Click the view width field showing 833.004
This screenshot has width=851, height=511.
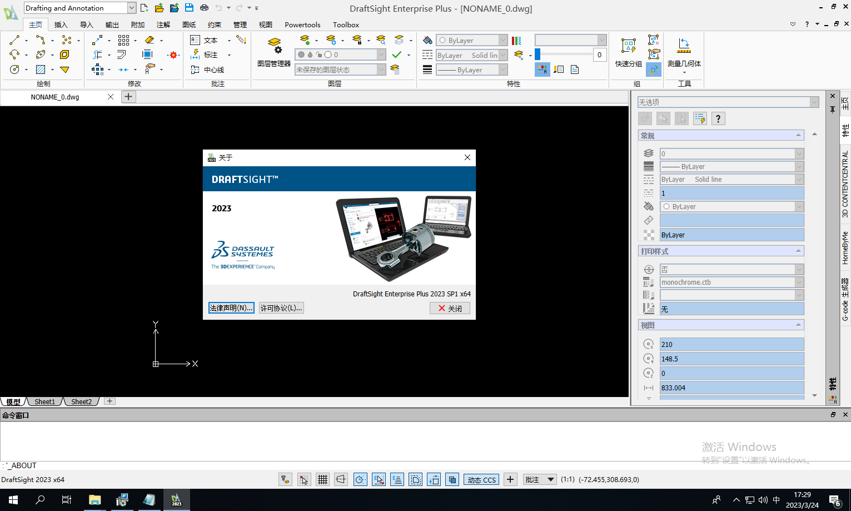pyautogui.click(x=731, y=388)
